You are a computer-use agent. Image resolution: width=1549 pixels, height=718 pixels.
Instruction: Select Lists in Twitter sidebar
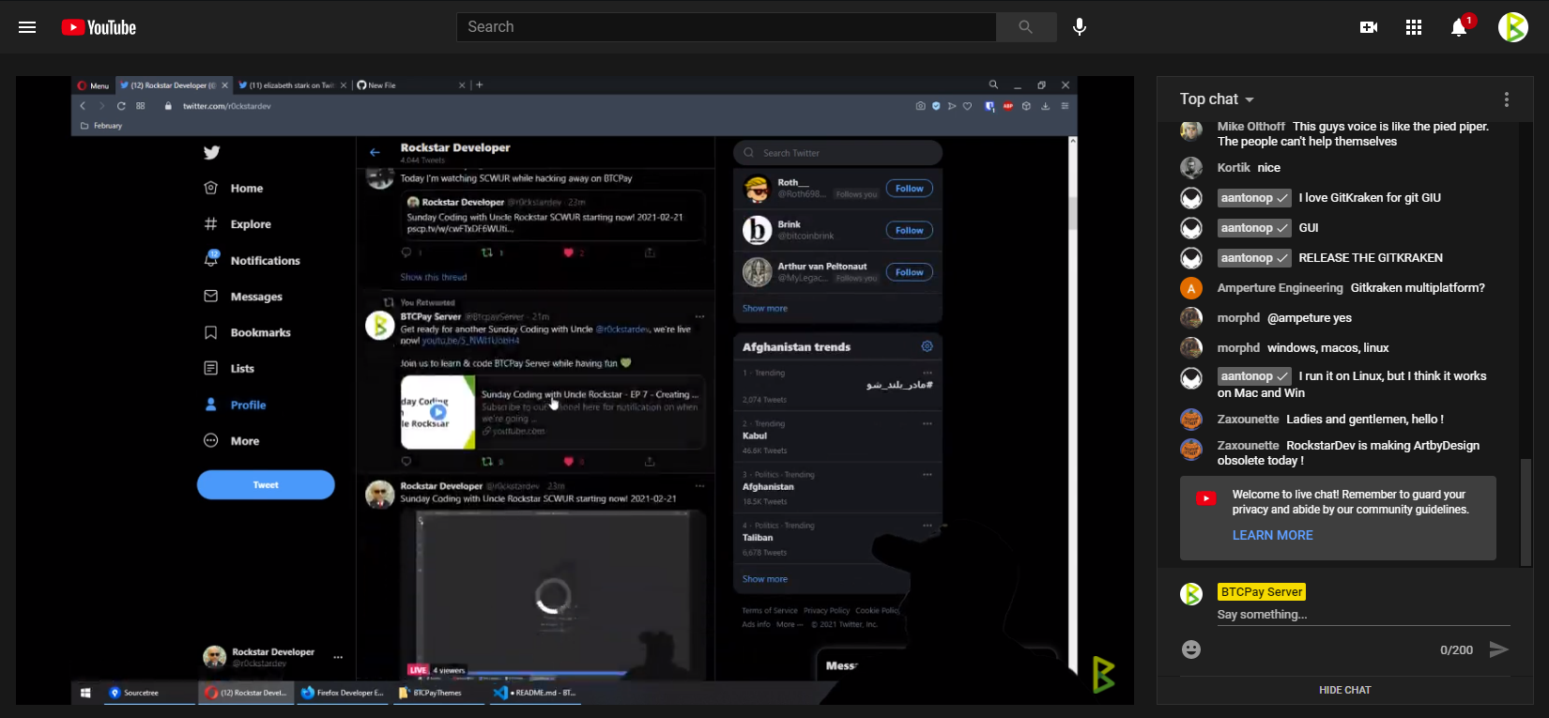pos(230,369)
